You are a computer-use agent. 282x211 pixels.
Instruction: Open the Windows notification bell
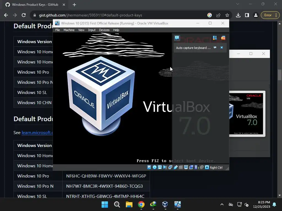coord(275,204)
